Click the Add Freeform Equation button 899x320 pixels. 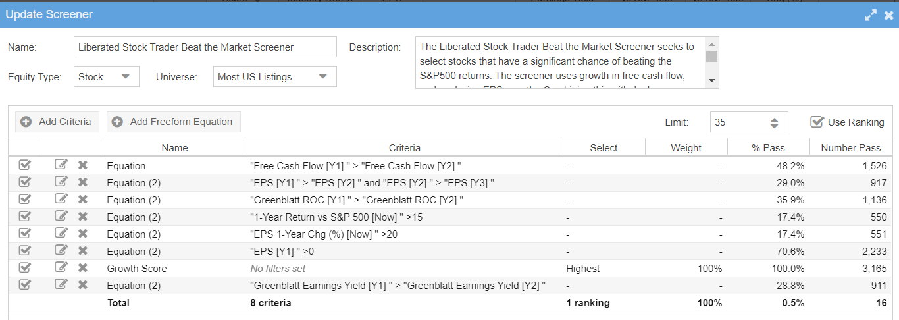174,122
